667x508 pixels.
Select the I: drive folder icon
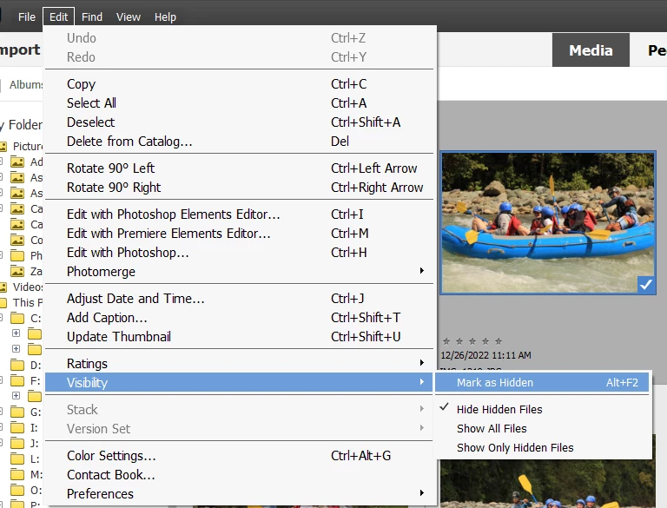17,427
